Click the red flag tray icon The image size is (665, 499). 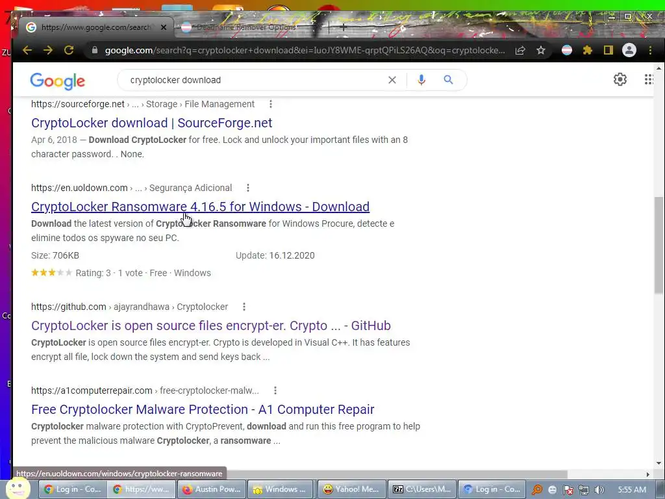(x=568, y=490)
